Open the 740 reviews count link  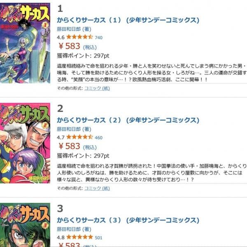[x=99, y=37]
